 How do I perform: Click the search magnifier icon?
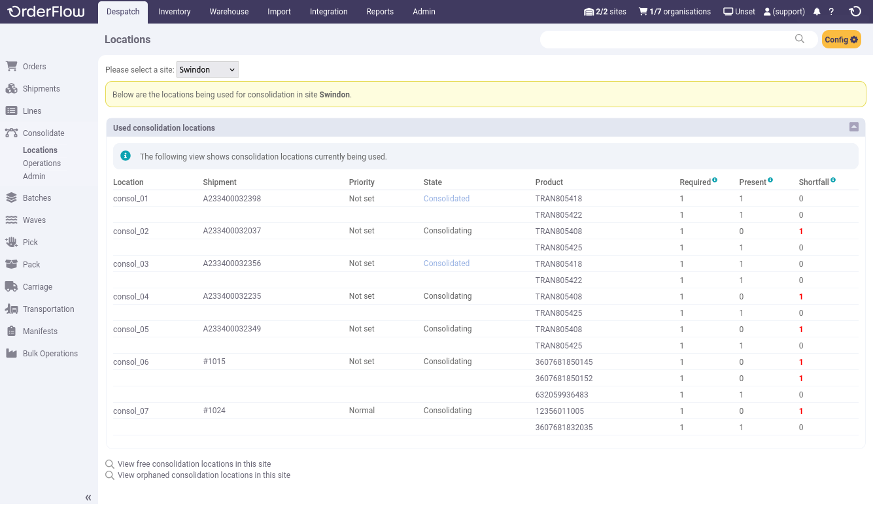click(800, 39)
